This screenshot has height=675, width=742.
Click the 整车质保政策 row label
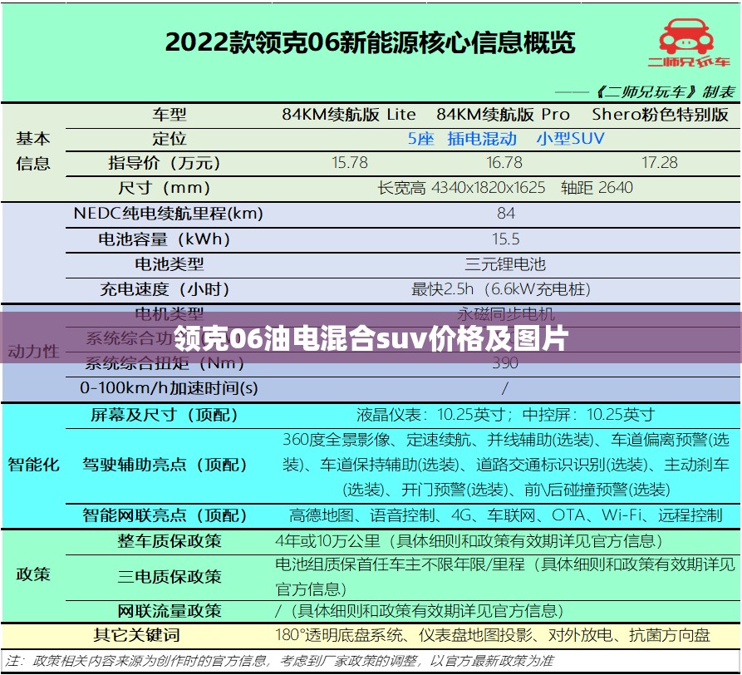[x=170, y=541]
